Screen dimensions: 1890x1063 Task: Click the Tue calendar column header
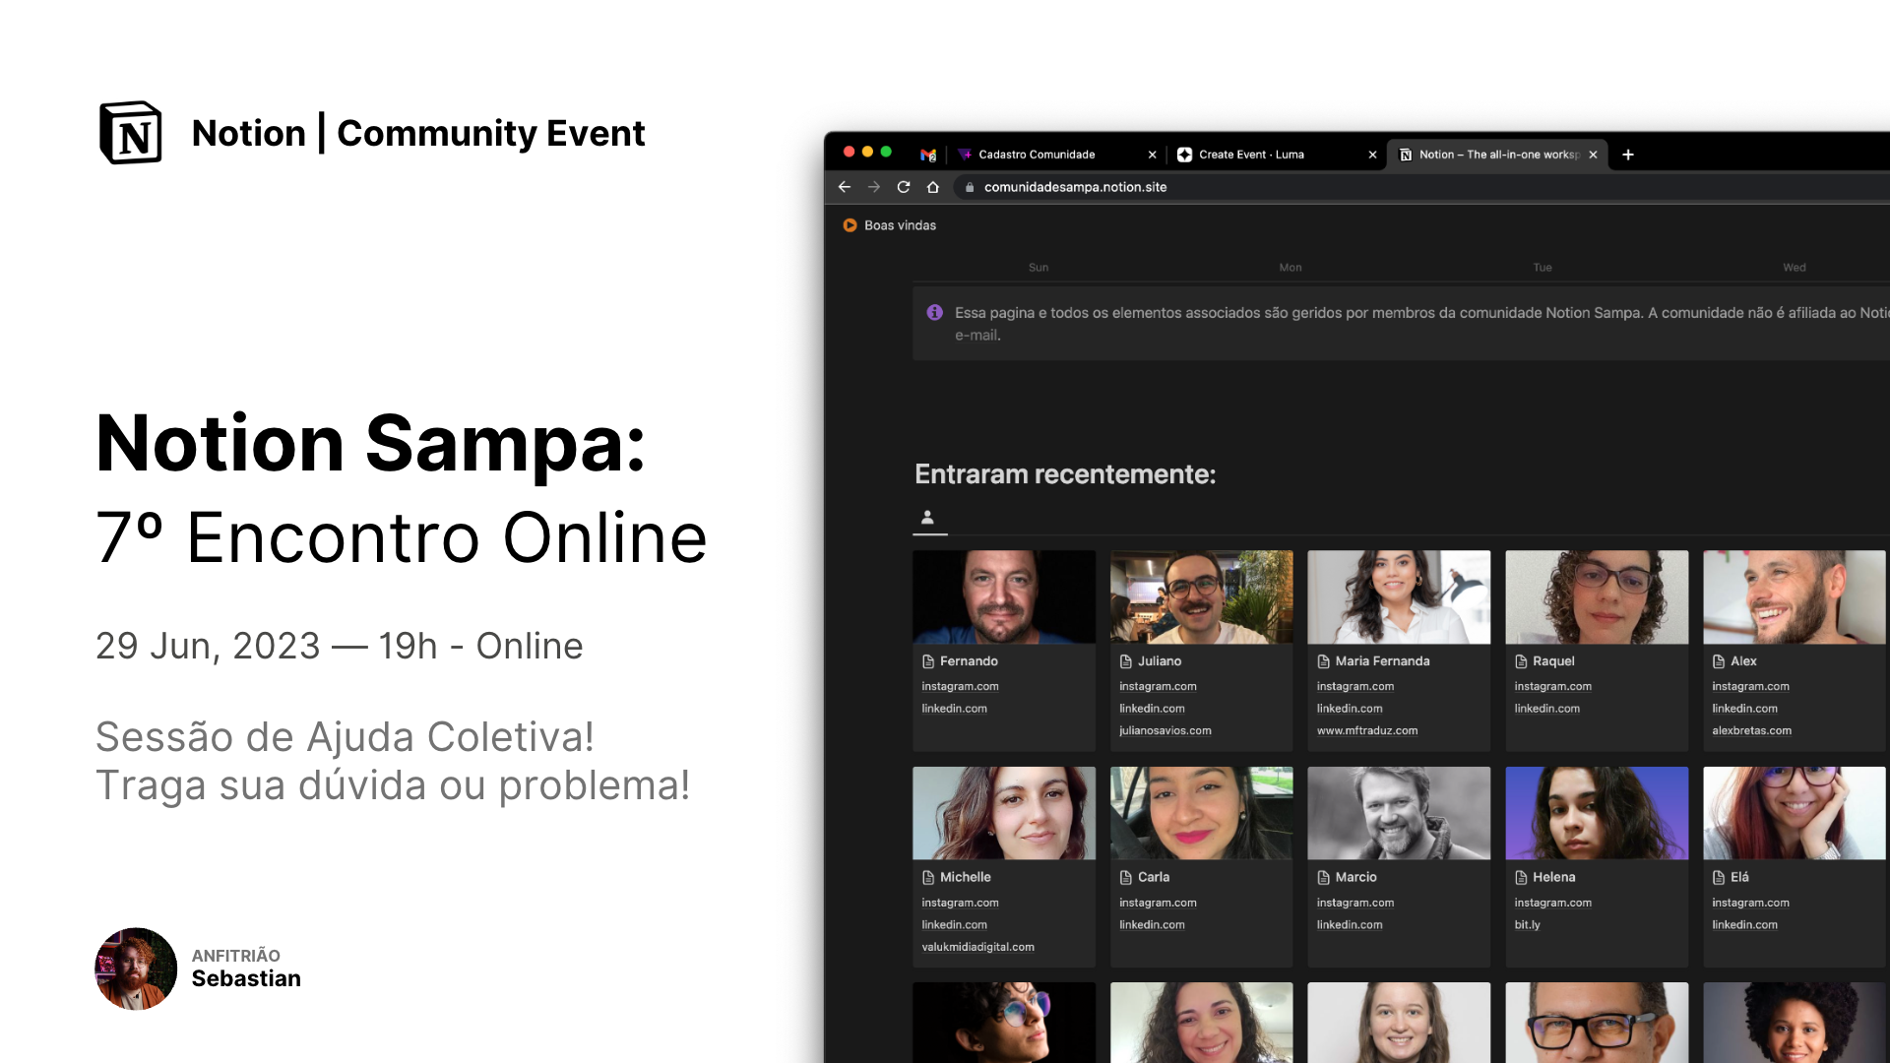pyautogui.click(x=1543, y=268)
